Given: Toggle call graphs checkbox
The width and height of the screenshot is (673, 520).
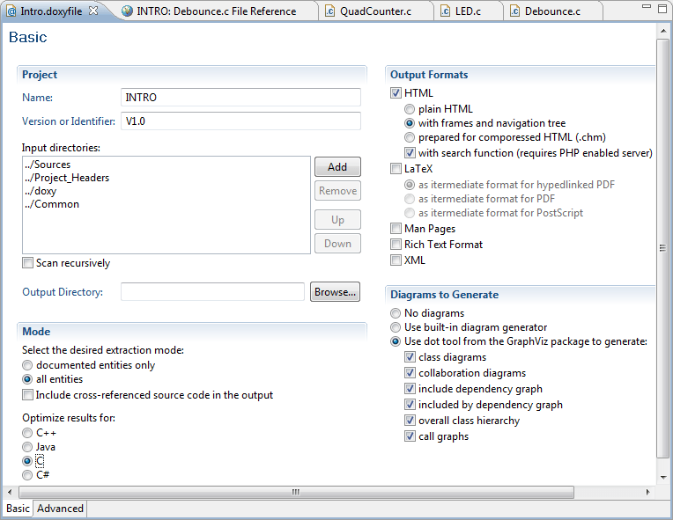Looking at the screenshot, I should (410, 436).
